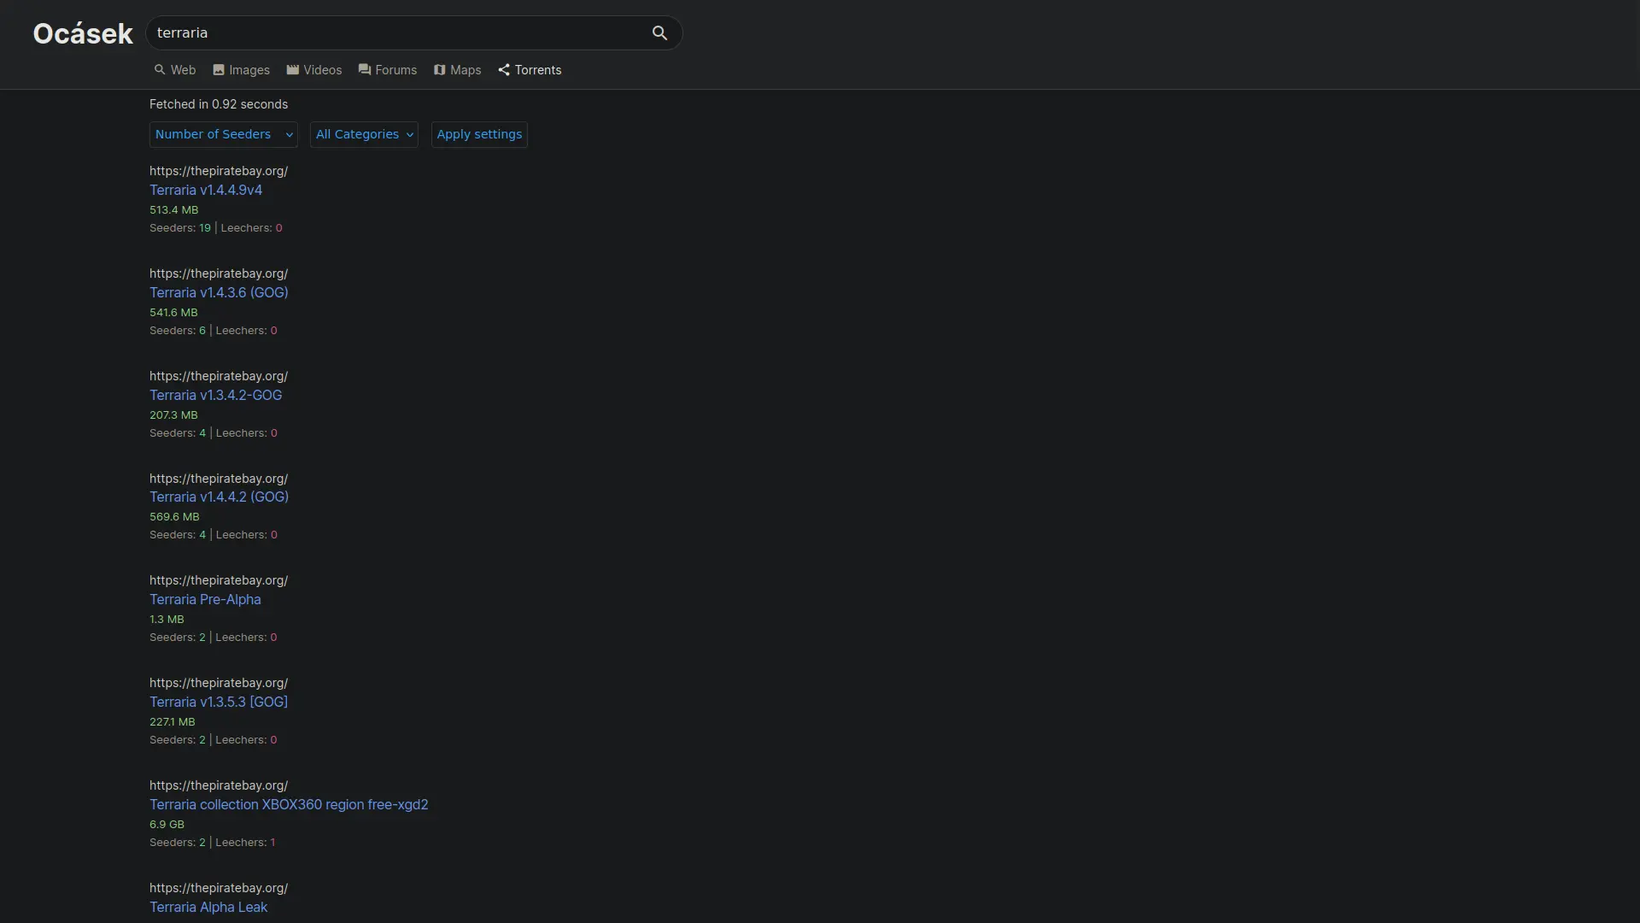Open the Terraria v1.3.4.2-GOG link
Viewport: 1640px width, 923px height.
(215, 395)
